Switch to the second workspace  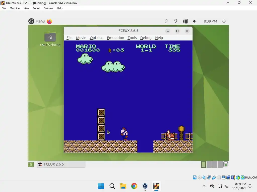(x=209, y=164)
